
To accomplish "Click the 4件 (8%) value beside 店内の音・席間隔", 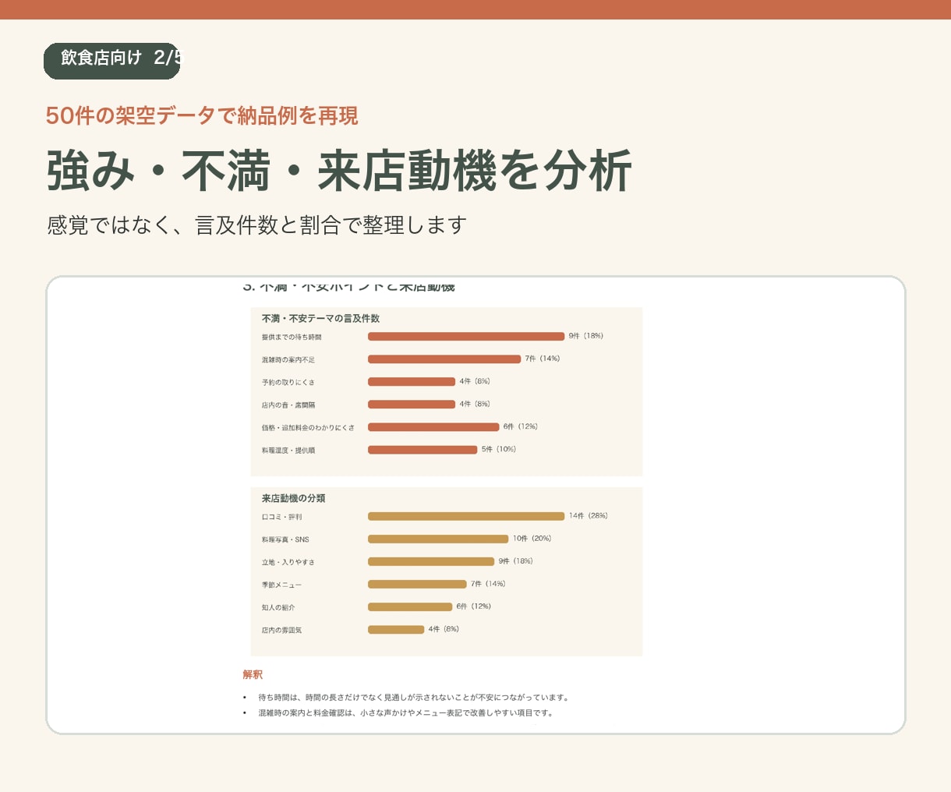I will 475,404.
